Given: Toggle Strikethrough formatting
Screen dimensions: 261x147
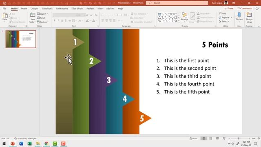Looking at the screenshot, I should pyautogui.click(x=70, y=21).
